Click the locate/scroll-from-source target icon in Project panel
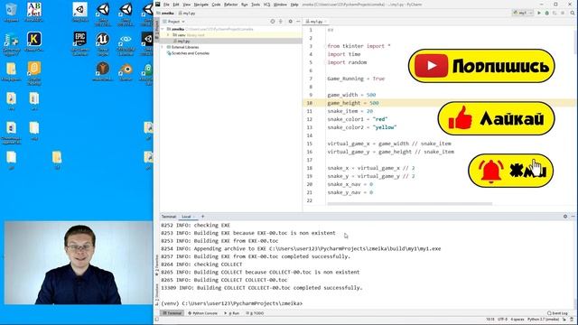 273,22
